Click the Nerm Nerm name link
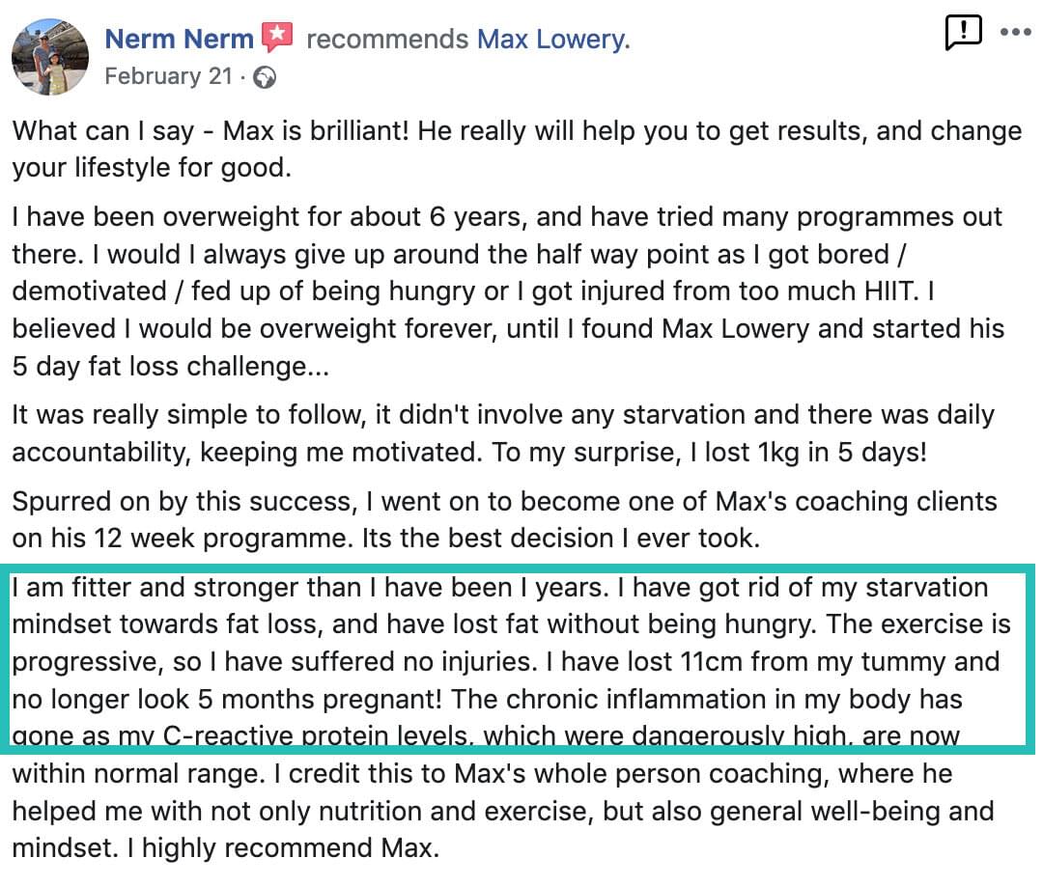The width and height of the screenshot is (1043, 886). (x=179, y=40)
